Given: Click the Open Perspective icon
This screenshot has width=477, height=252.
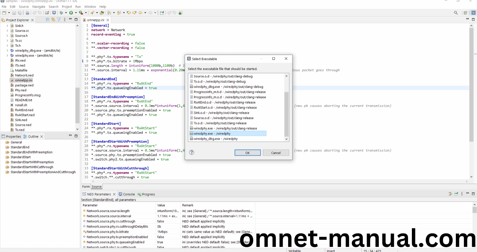Looking at the screenshot, I should (465, 13).
